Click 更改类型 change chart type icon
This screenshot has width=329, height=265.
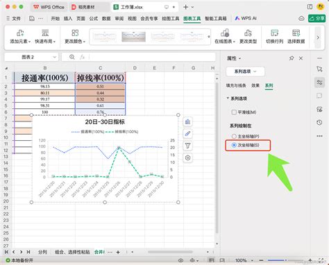click(x=248, y=36)
